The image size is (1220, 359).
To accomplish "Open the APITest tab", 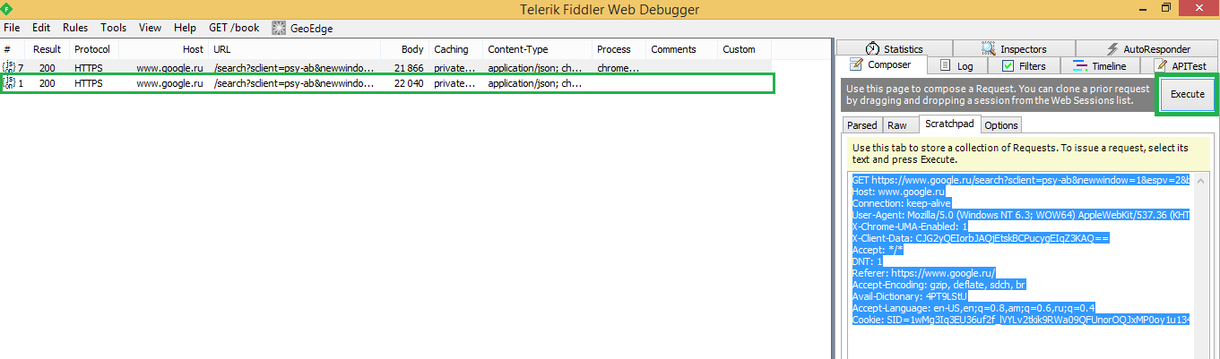I will click(1180, 66).
